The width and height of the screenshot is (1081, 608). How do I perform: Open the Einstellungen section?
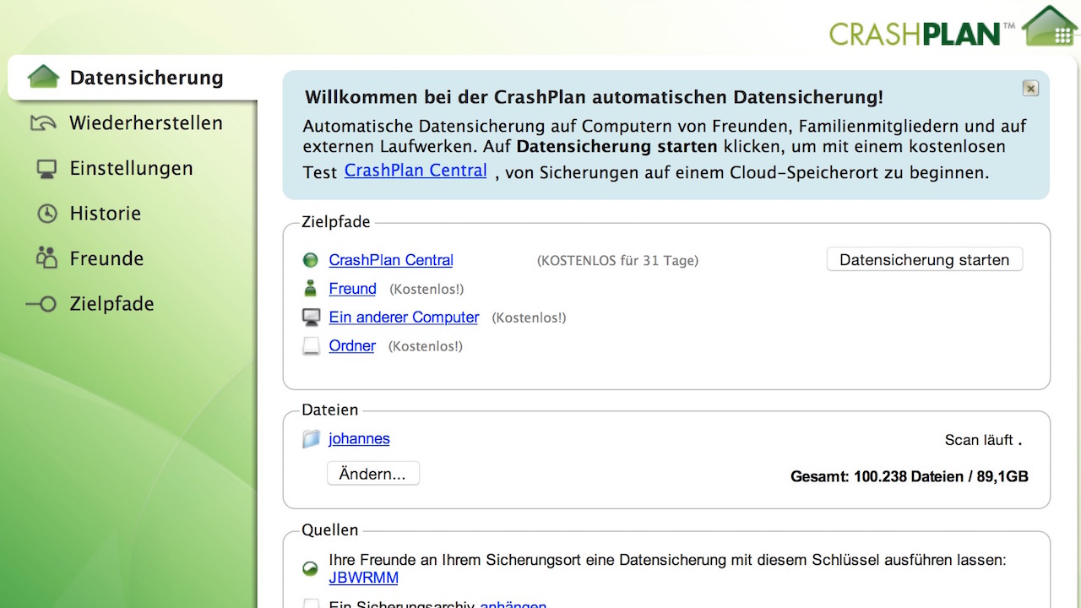[x=131, y=168]
